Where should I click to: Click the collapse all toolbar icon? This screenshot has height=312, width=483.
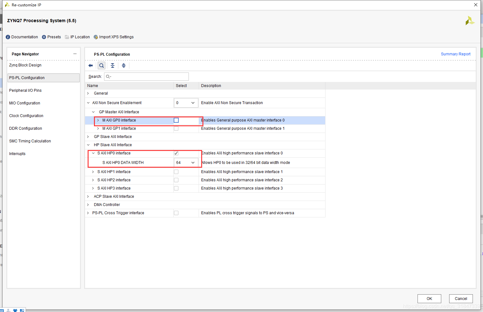click(x=113, y=66)
